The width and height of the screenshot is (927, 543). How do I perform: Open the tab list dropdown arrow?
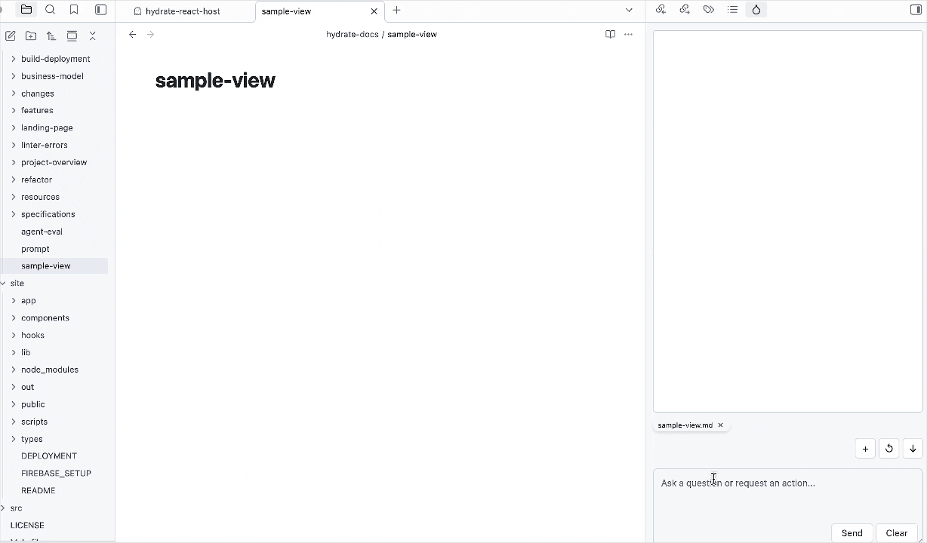(x=629, y=11)
